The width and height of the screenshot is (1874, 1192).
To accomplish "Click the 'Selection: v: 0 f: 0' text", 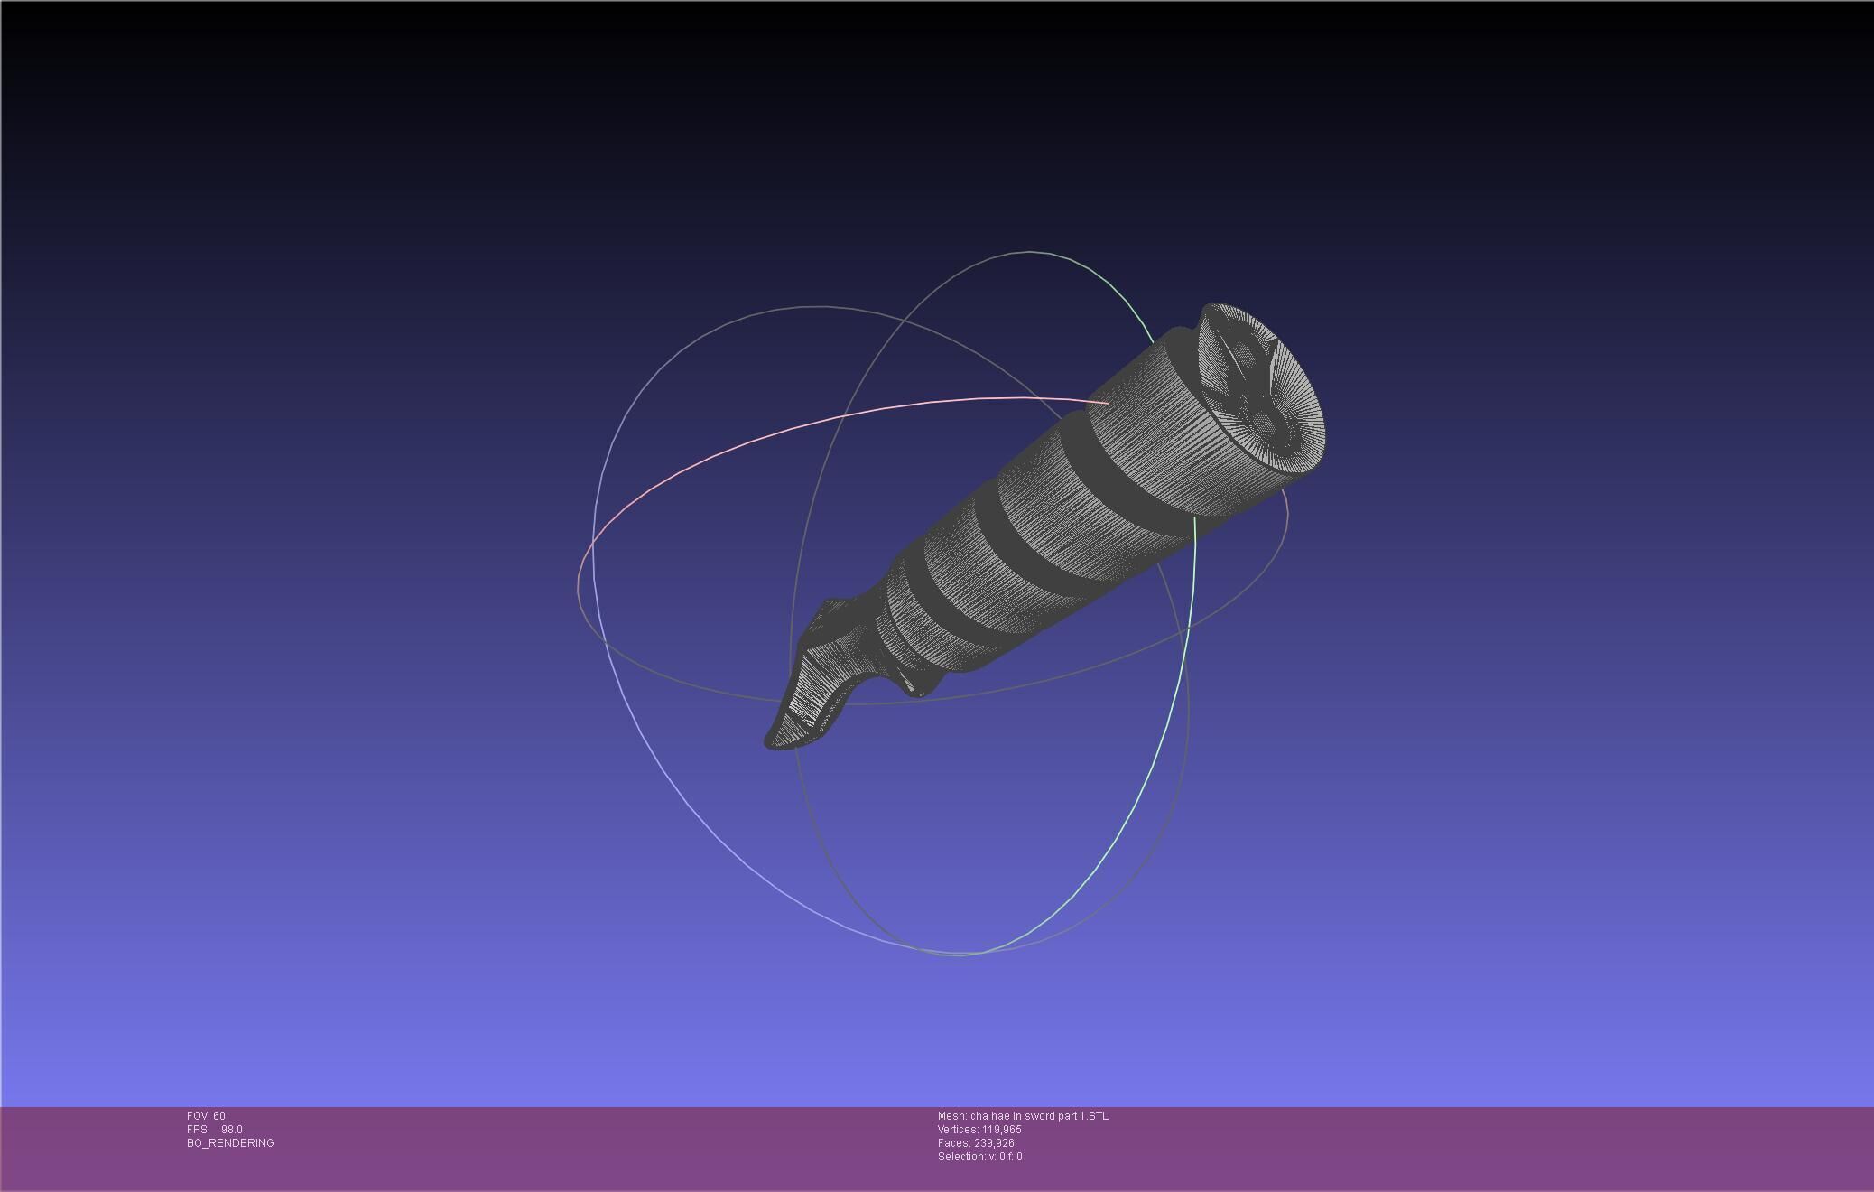I will tap(979, 1157).
